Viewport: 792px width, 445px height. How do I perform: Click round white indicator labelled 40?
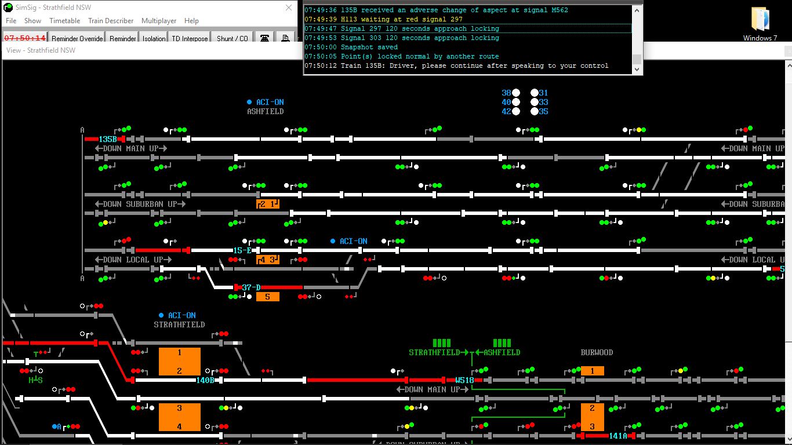tap(516, 102)
